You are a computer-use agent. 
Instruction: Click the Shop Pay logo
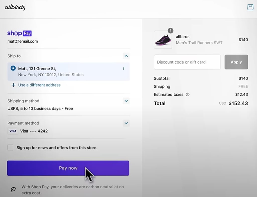[19, 33]
